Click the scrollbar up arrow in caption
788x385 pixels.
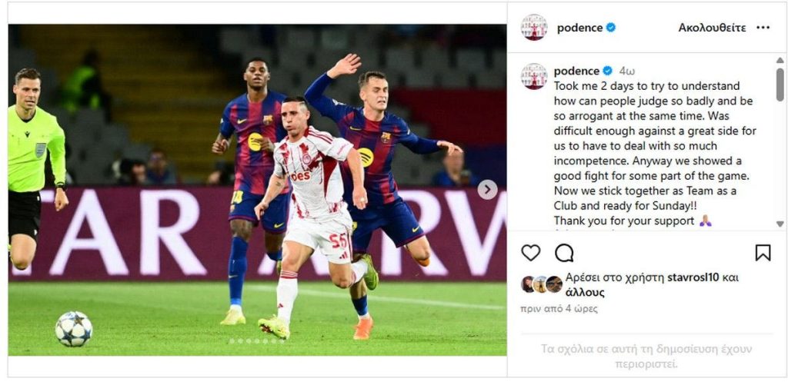pyautogui.click(x=780, y=59)
